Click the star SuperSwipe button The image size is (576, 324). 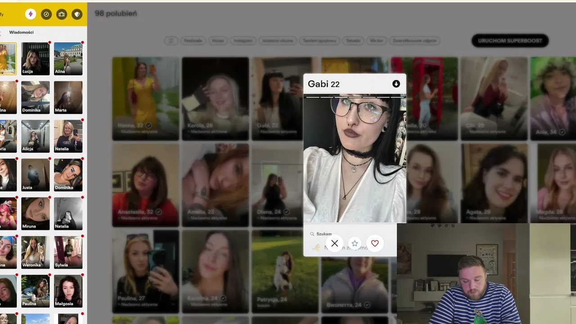355,243
